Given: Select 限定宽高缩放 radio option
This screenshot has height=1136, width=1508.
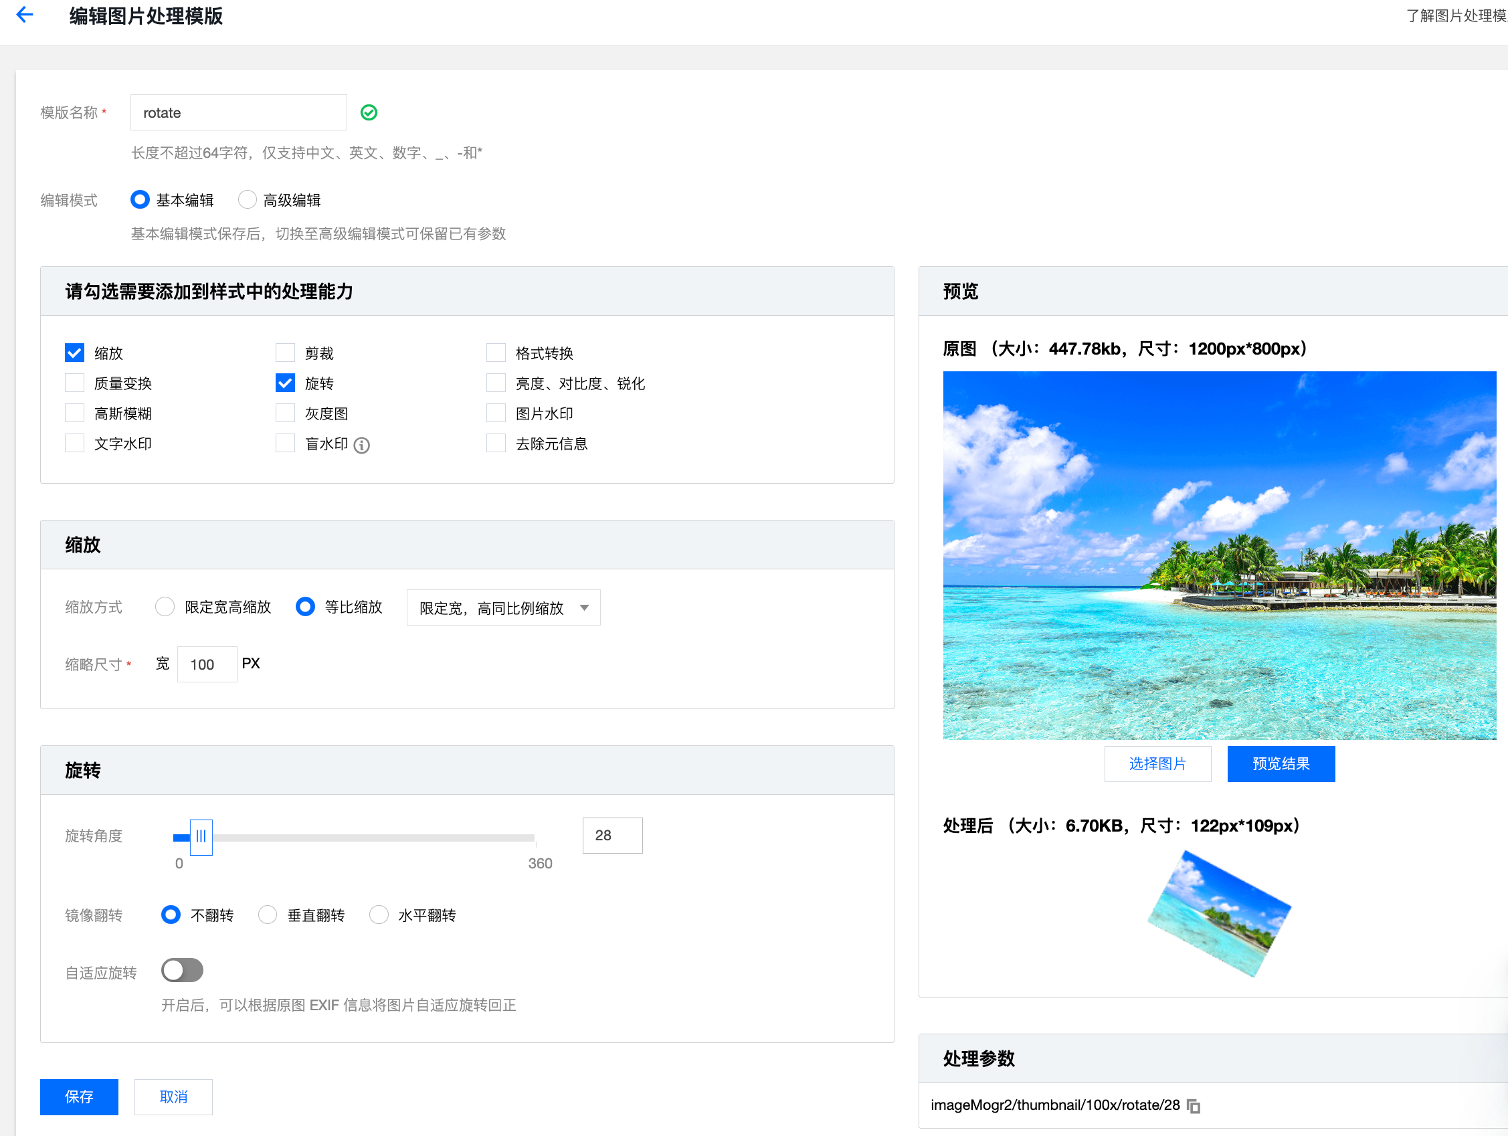Looking at the screenshot, I should [165, 607].
